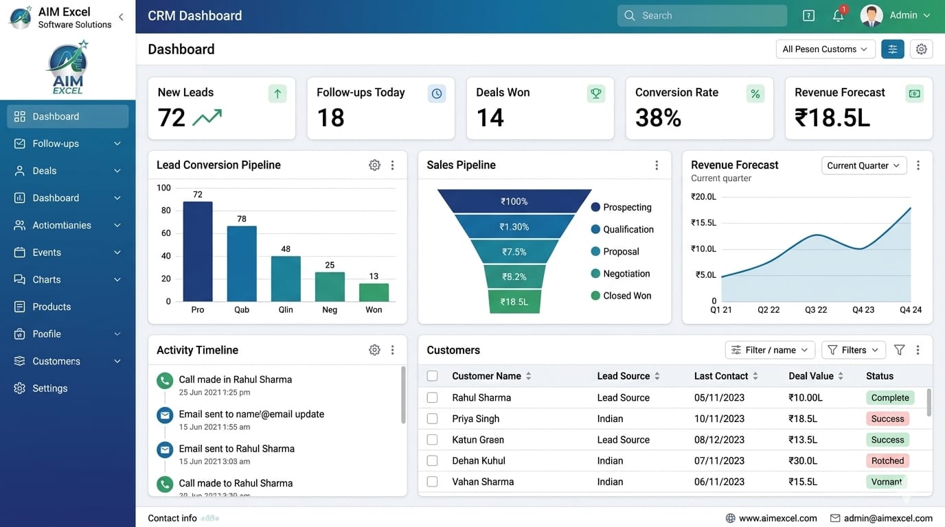Image resolution: width=945 pixels, height=527 pixels.
Task: Check the Vahan Sharma row checkbox
Action: click(x=432, y=482)
